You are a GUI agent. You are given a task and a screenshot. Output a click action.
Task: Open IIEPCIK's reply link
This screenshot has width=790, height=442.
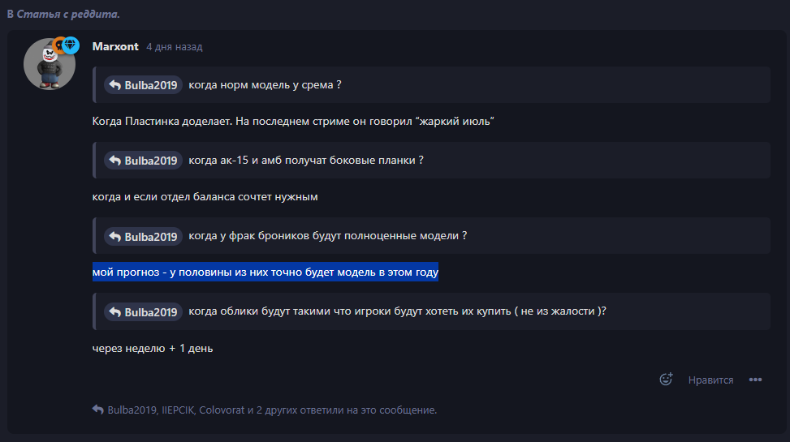tap(177, 410)
